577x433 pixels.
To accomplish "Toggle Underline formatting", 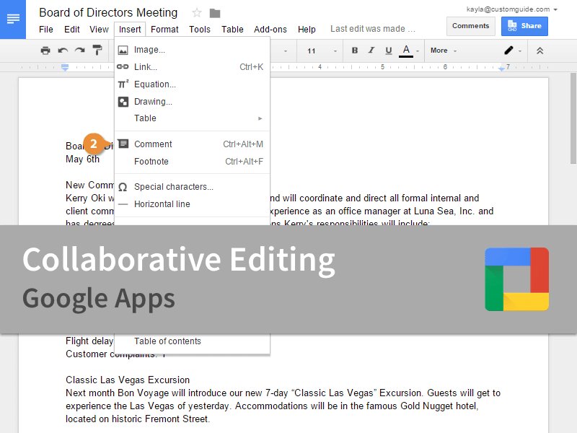I will [388, 51].
